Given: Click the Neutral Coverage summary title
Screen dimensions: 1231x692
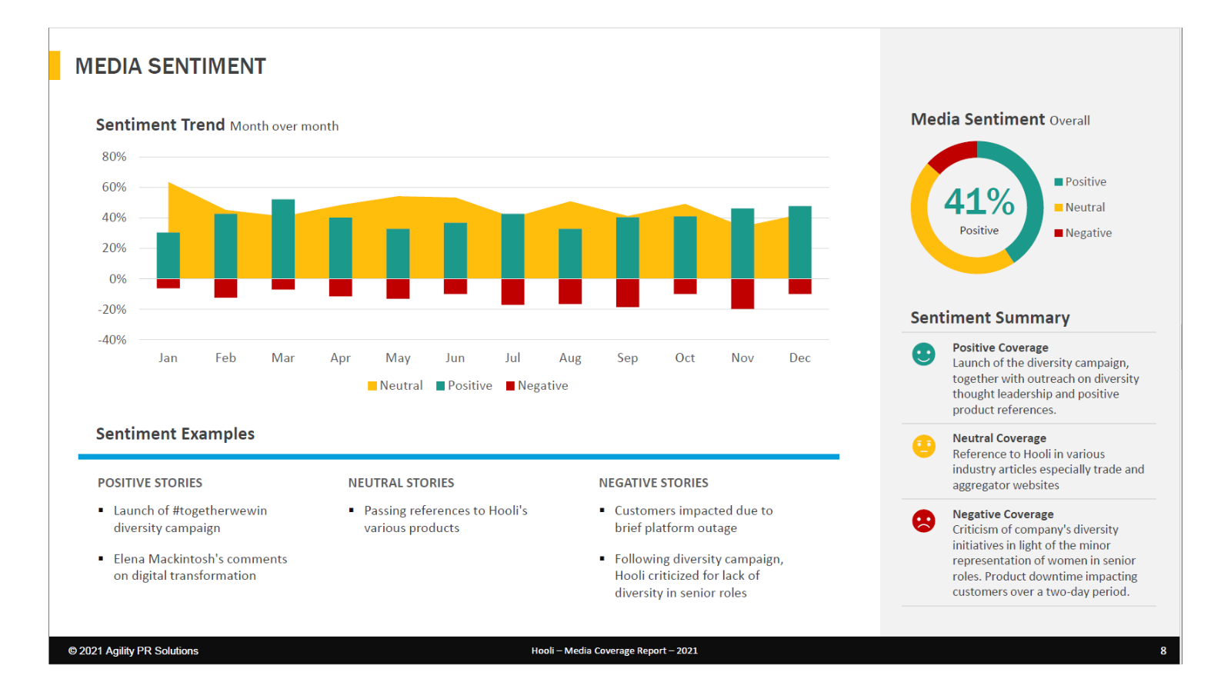Looking at the screenshot, I should click(x=999, y=438).
